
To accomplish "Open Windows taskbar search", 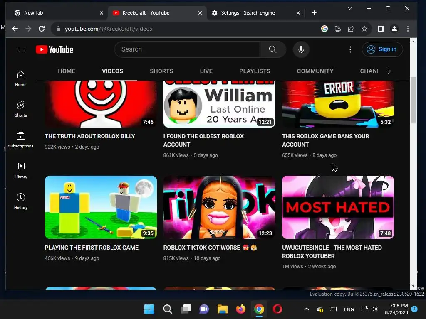I will pos(167,309).
